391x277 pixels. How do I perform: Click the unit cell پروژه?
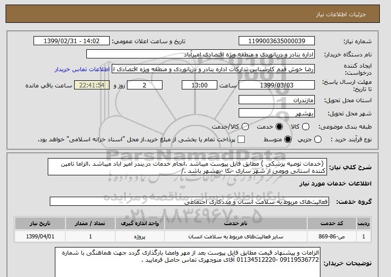(x=140, y=236)
